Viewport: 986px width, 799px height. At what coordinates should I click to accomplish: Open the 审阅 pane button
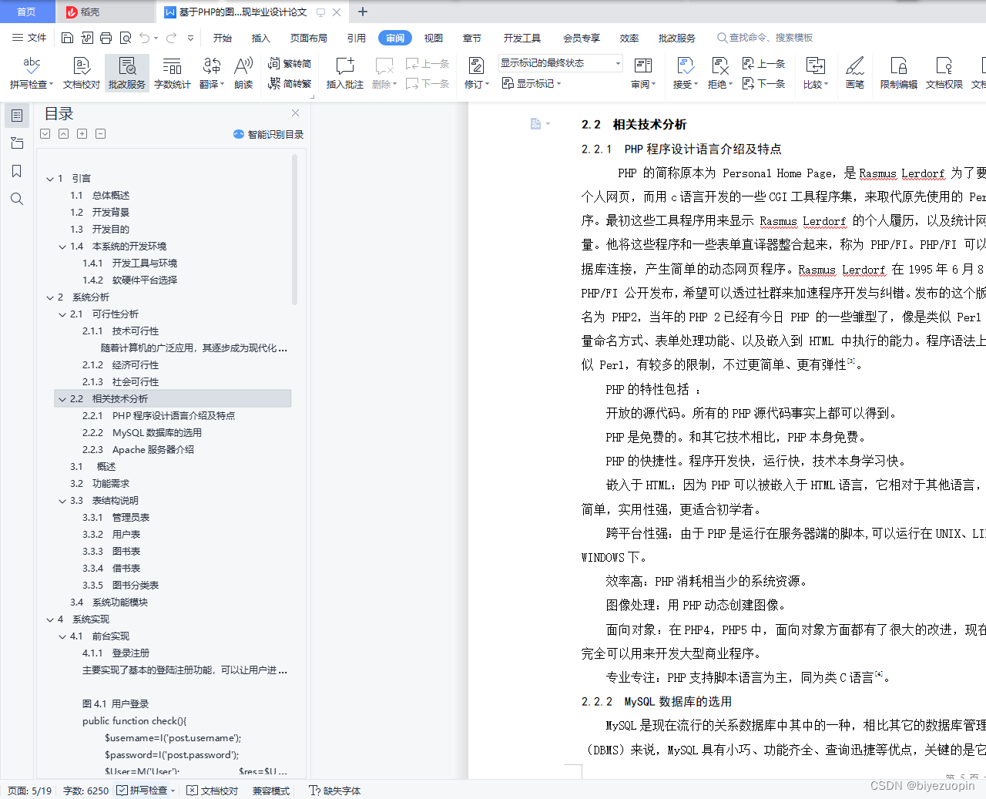point(643,73)
